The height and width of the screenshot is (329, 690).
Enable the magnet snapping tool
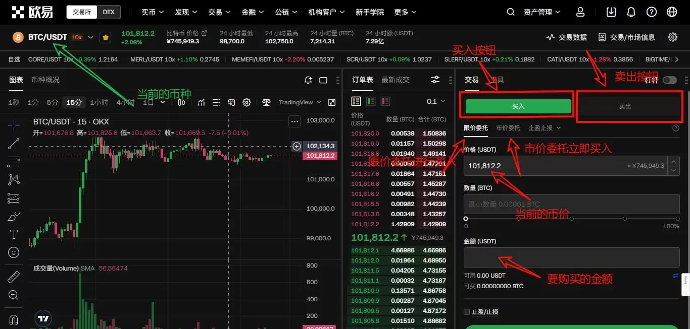(13, 318)
